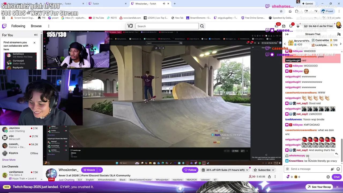
Task: Click the Twitch home logo
Action: pyautogui.click(x=4, y=26)
